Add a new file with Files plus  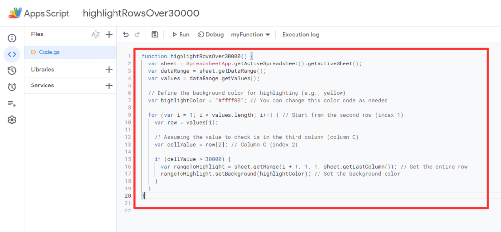[x=109, y=34]
